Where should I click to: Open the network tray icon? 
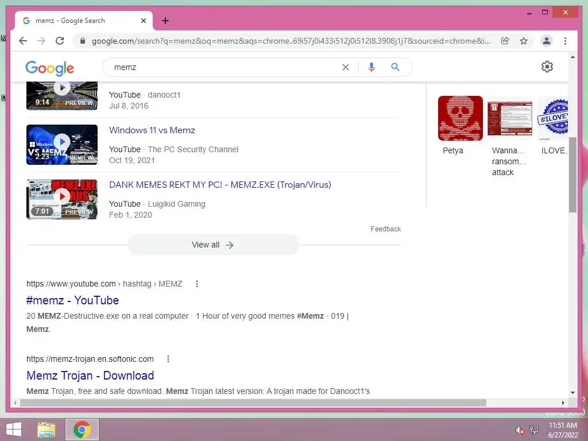click(534, 430)
